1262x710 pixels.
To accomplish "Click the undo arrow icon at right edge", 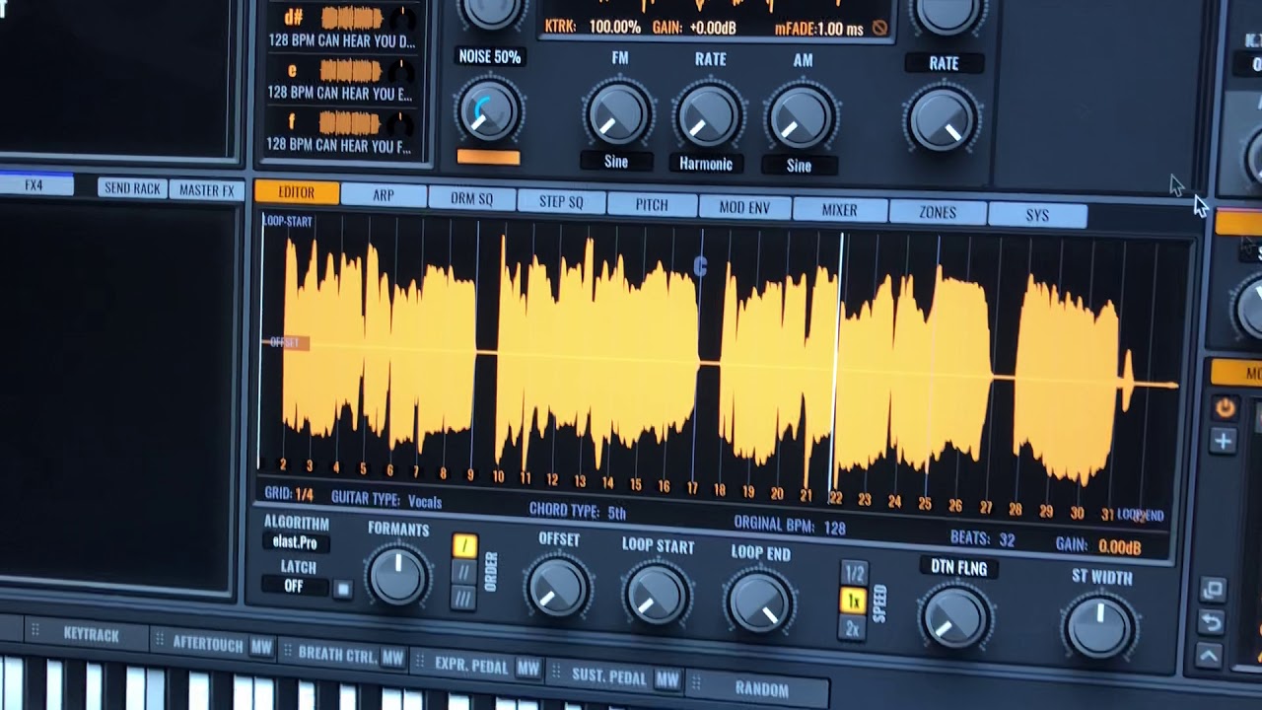I will pyautogui.click(x=1212, y=622).
